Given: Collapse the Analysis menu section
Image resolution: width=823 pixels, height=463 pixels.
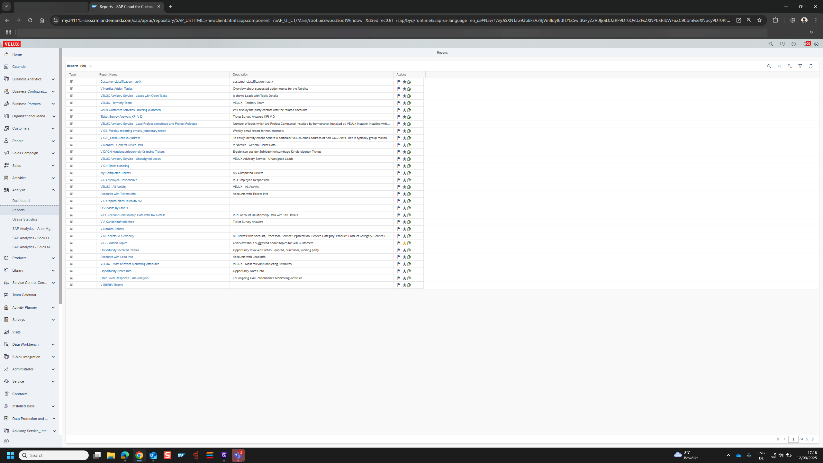Looking at the screenshot, I should pyautogui.click(x=53, y=190).
